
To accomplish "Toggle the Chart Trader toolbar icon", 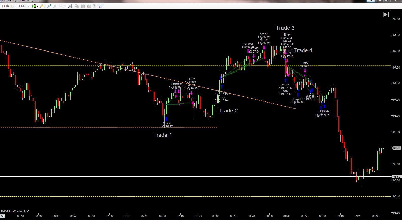I will 83,6.
